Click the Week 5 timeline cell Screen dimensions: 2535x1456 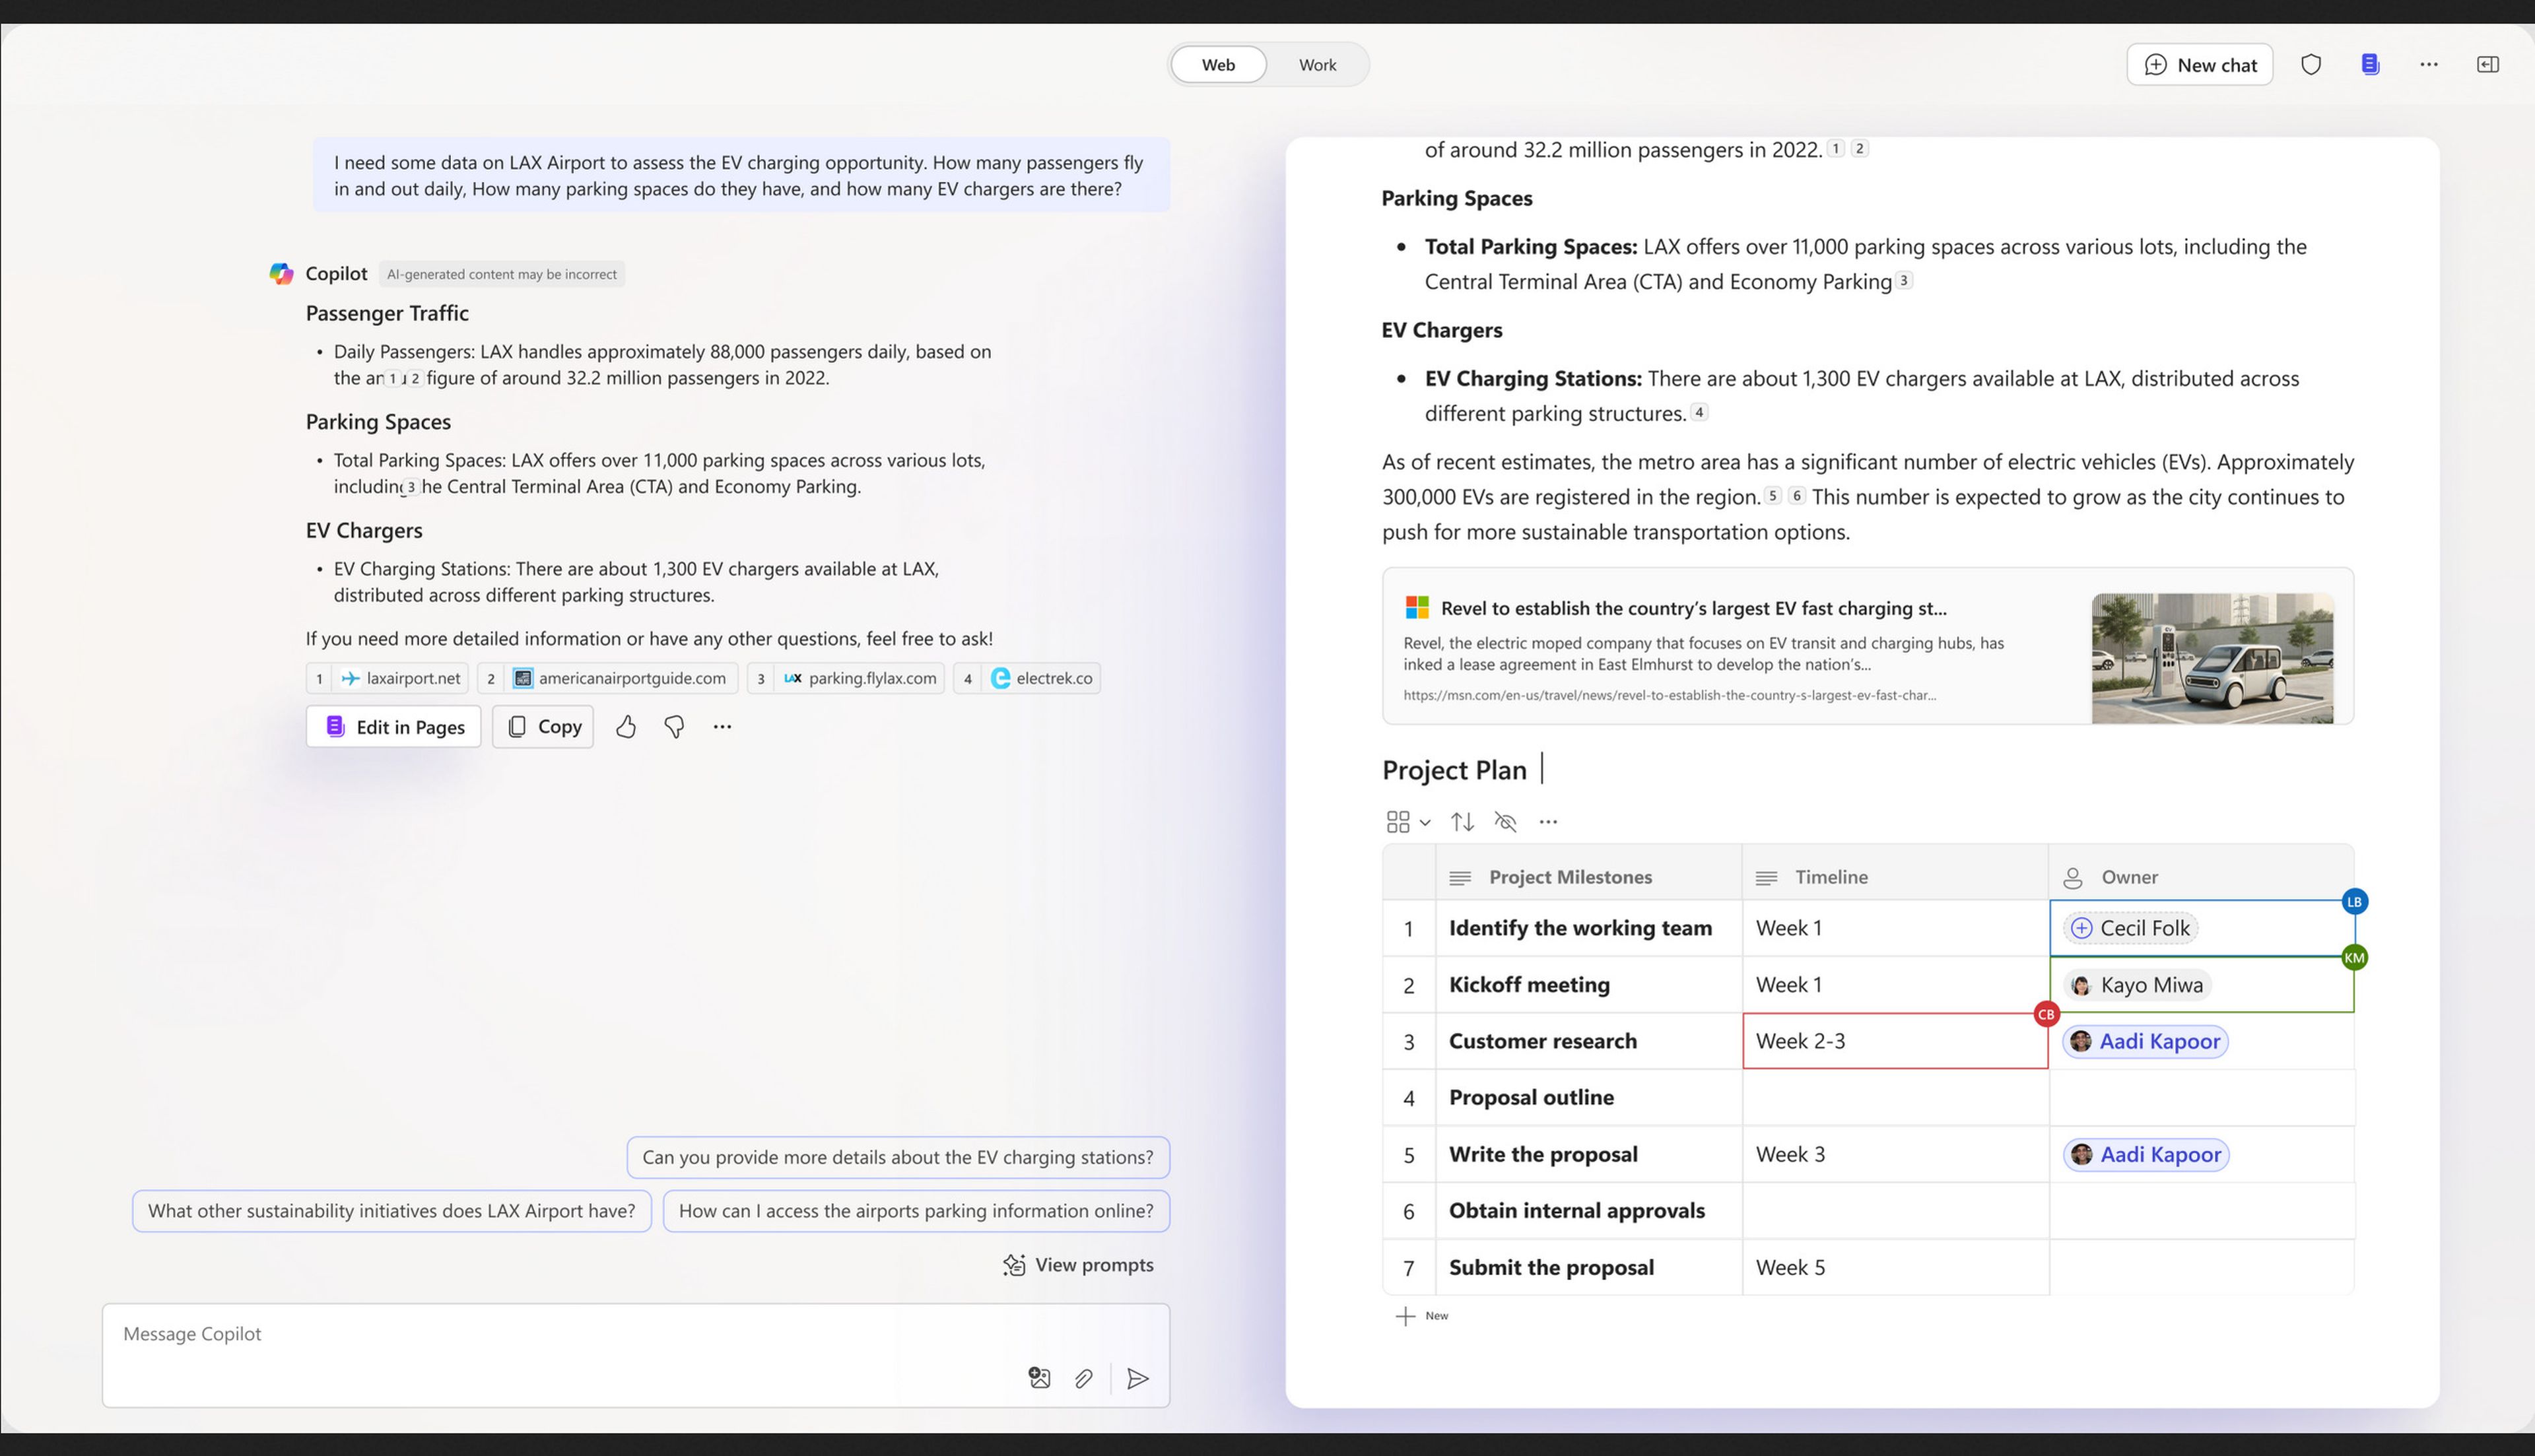pyautogui.click(x=1895, y=1267)
